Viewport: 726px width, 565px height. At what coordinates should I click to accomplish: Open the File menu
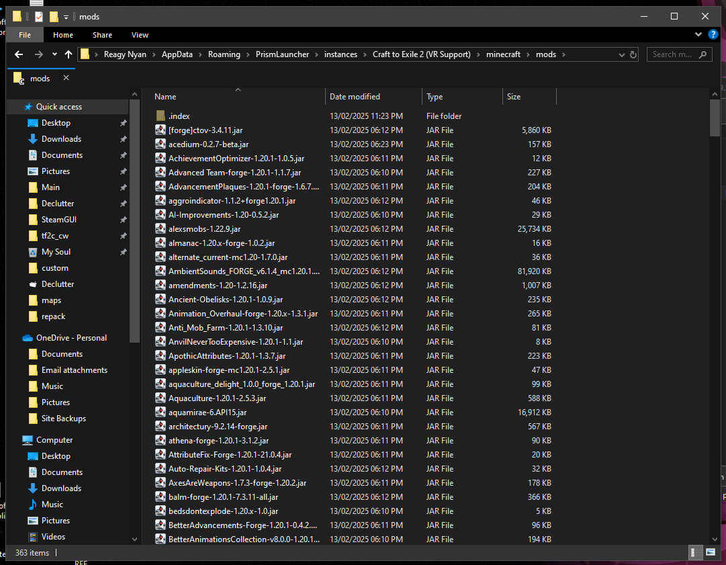pyautogui.click(x=25, y=35)
